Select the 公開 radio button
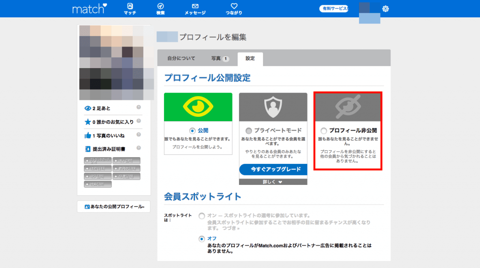 pyautogui.click(x=192, y=130)
